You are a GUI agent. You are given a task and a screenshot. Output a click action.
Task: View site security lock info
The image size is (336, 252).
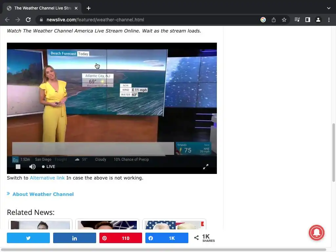tap(41, 20)
